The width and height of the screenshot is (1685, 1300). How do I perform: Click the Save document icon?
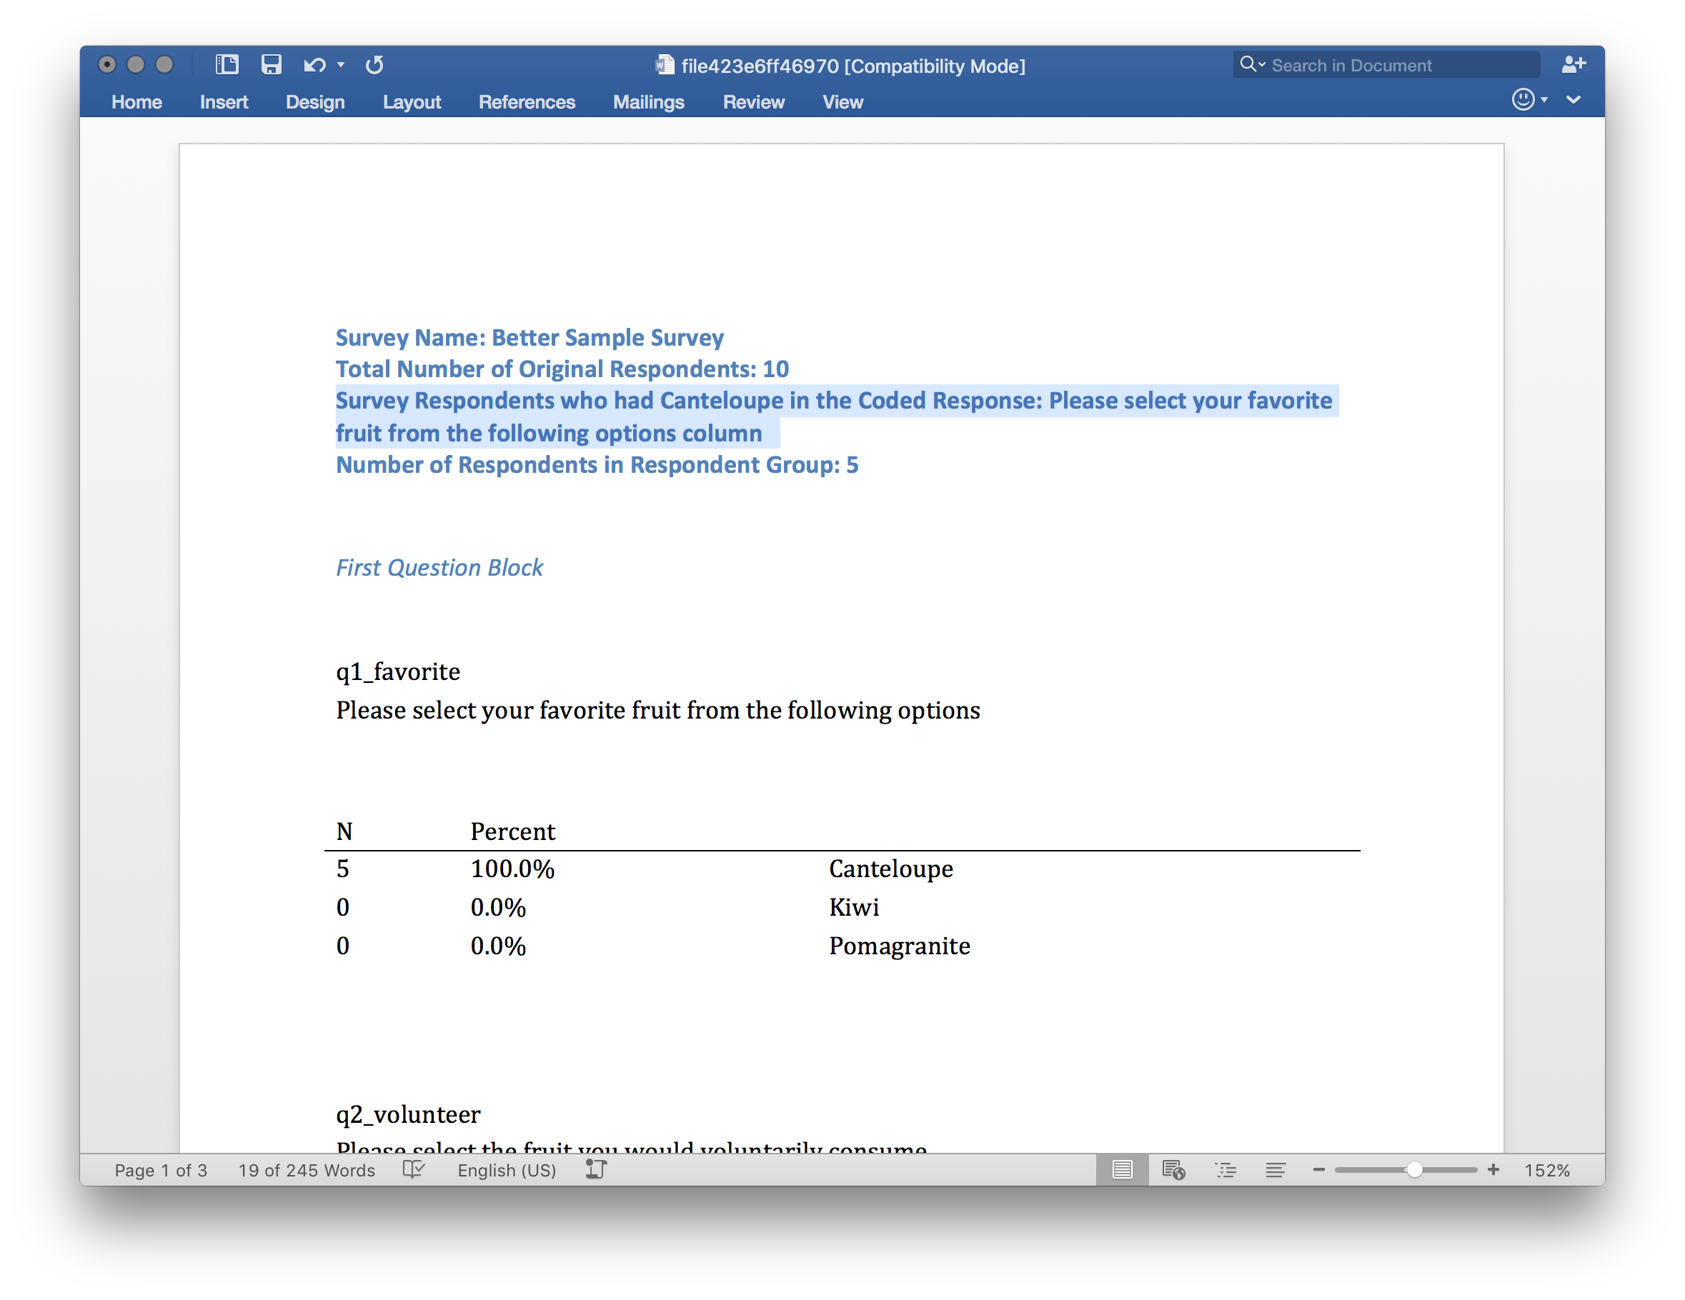(x=271, y=65)
